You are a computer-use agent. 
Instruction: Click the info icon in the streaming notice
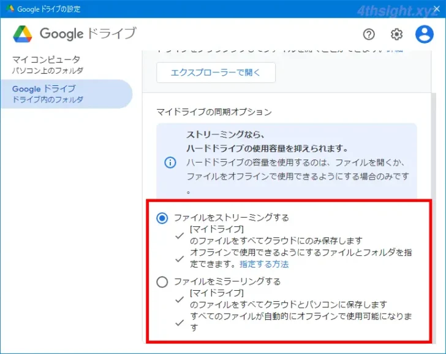[x=170, y=163]
